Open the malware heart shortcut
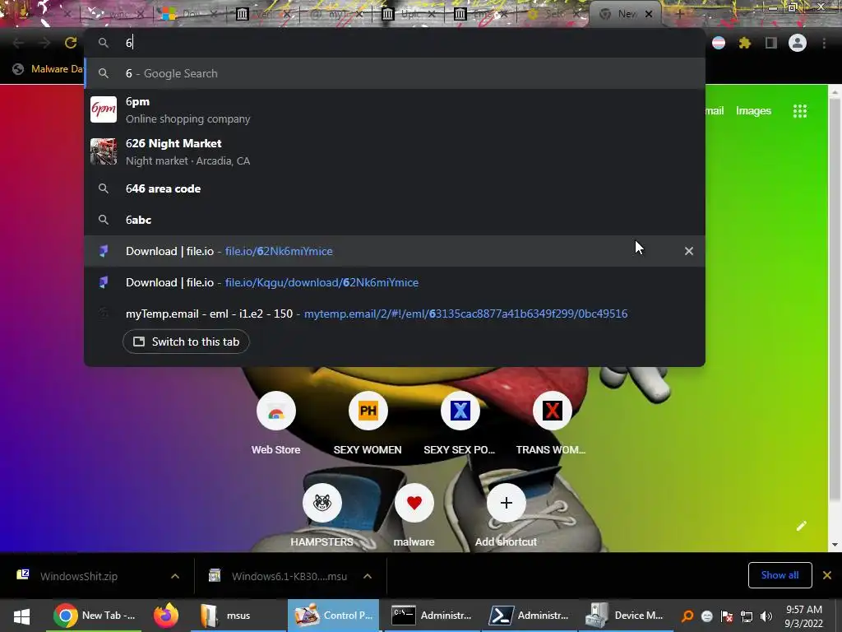The width and height of the screenshot is (842, 632). [414, 503]
